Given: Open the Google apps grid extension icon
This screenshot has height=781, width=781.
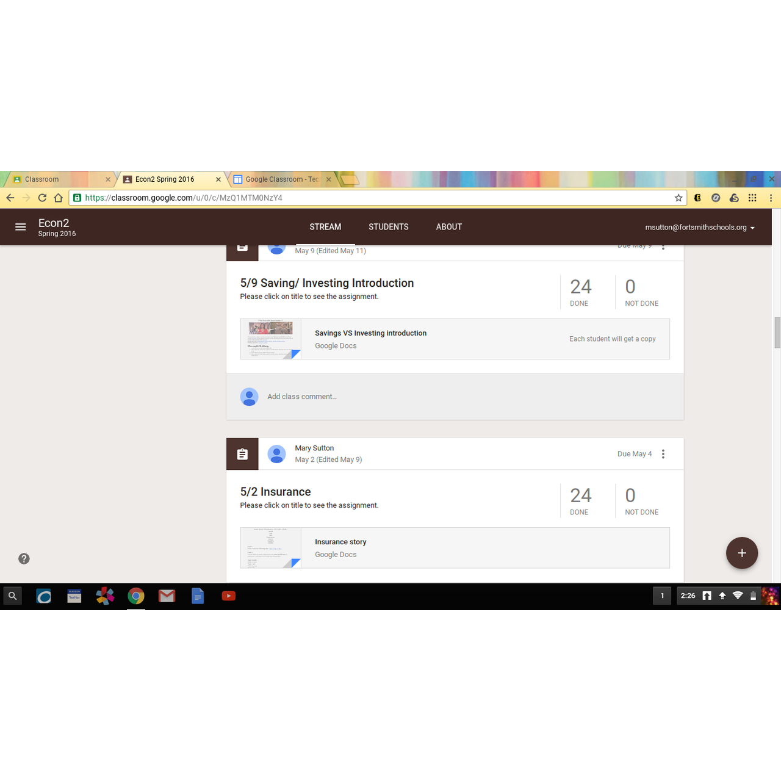Looking at the screenshot, I should pos(752,198).
